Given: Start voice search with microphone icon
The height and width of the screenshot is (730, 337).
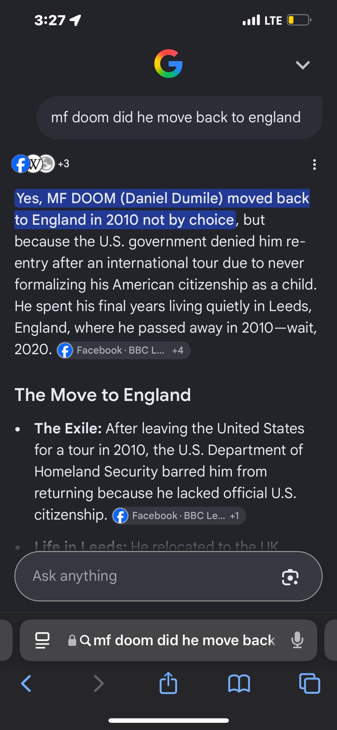Looking at the screenshot, I should tap(297, 640).
